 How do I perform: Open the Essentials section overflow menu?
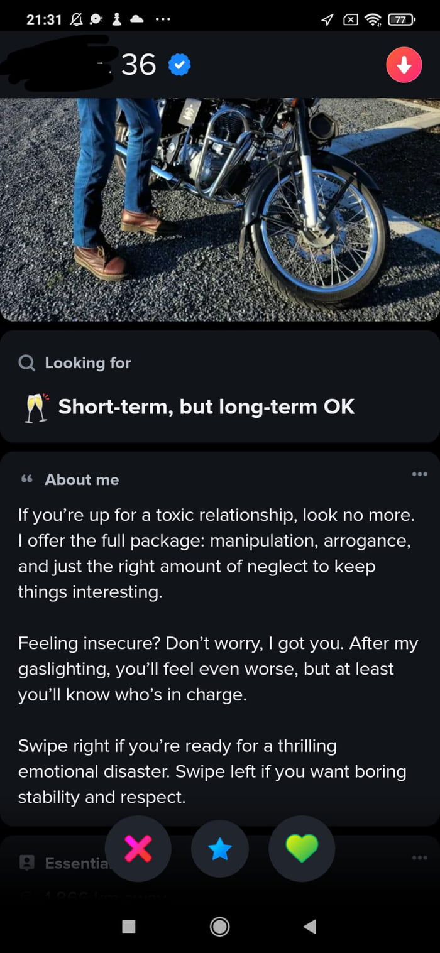click(419, 856)
